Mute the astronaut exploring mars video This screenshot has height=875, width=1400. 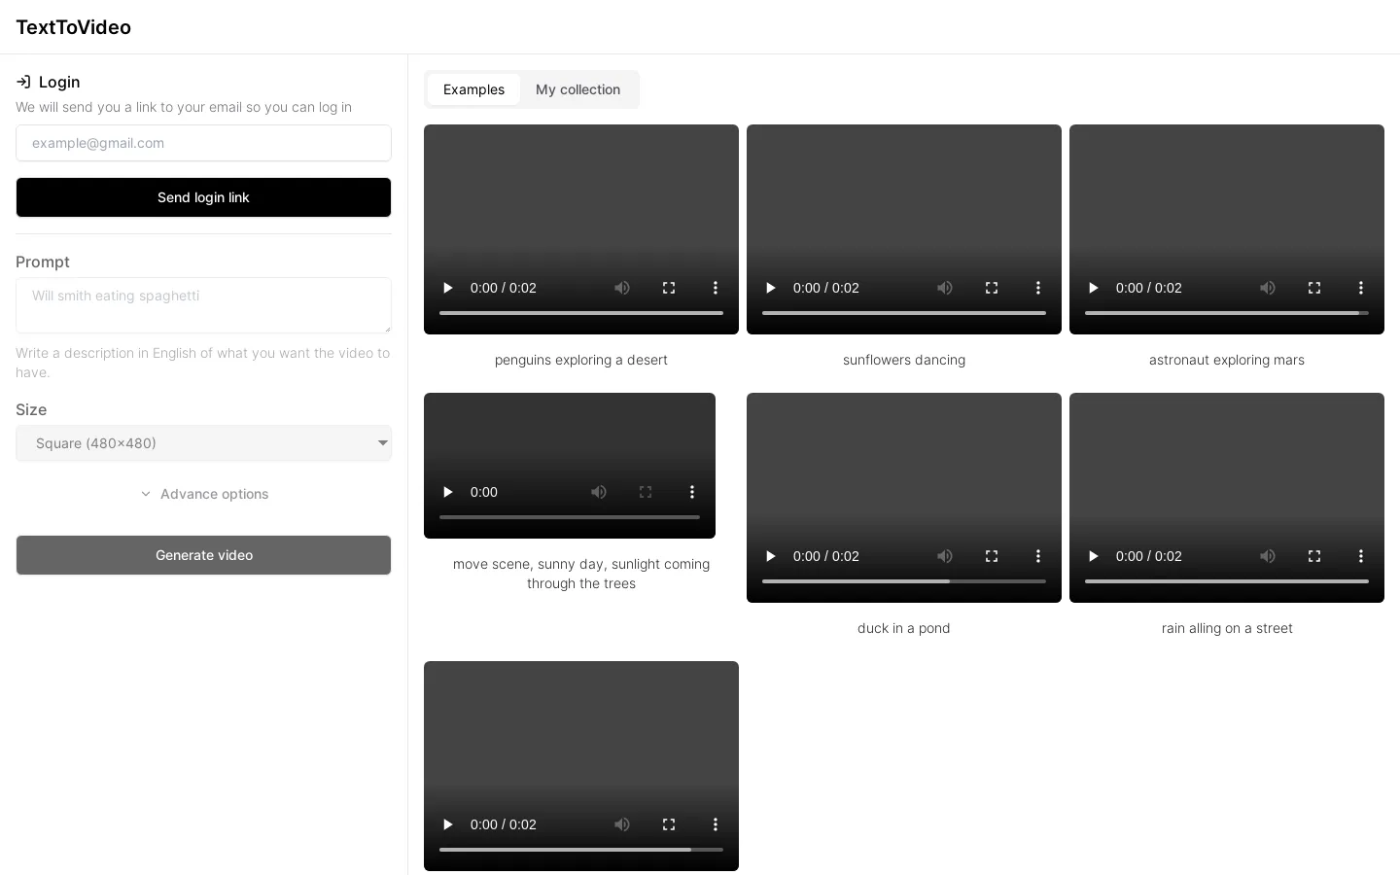click(1268, 288)
